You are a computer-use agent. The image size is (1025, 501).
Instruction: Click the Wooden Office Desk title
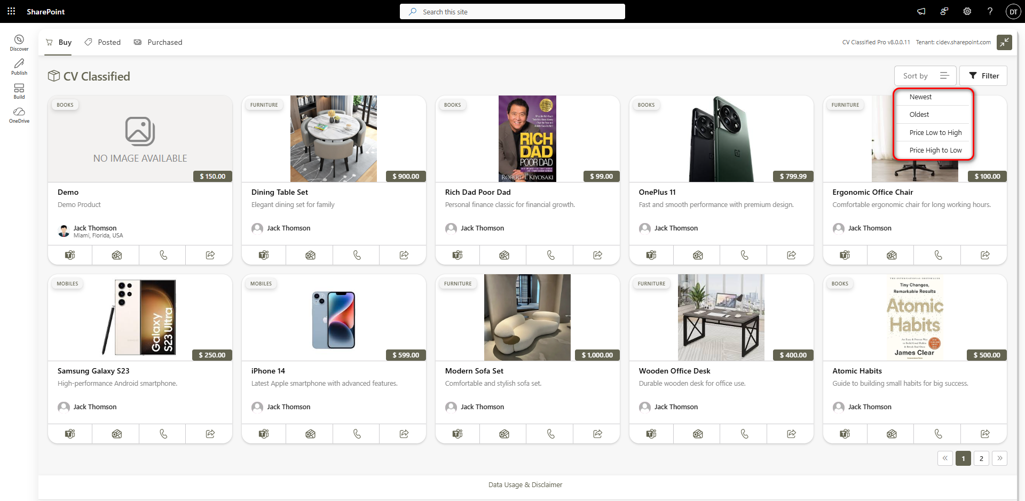[674, 371]
